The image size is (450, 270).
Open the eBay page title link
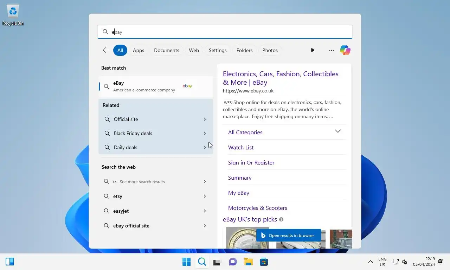pos(281,78)
